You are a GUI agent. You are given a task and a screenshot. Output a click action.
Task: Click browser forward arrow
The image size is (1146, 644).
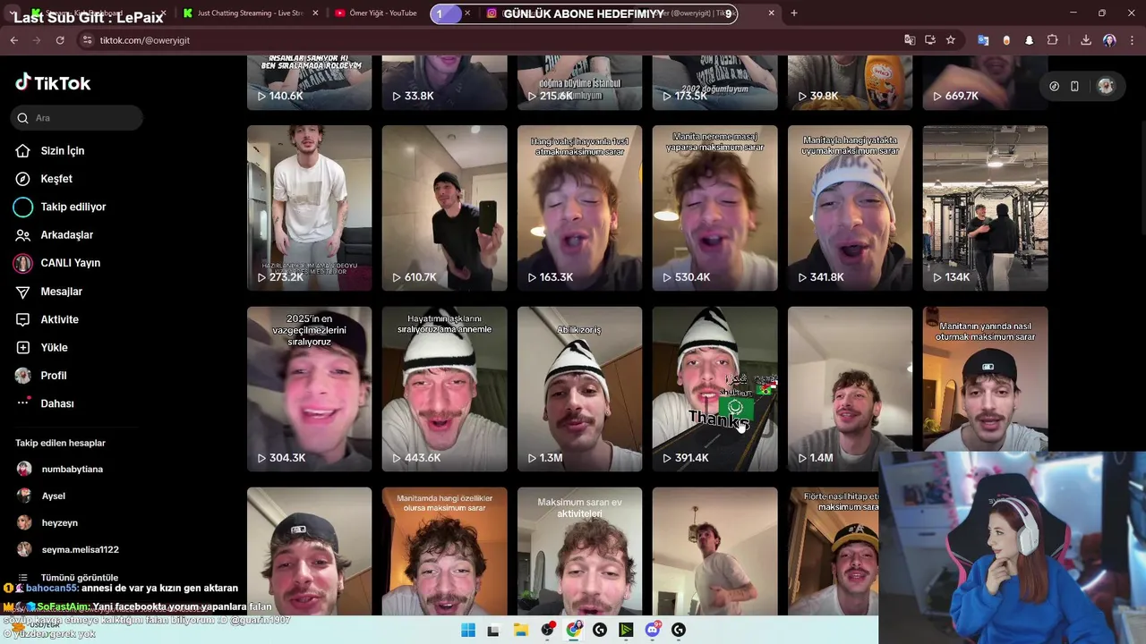tap(37, 40)
